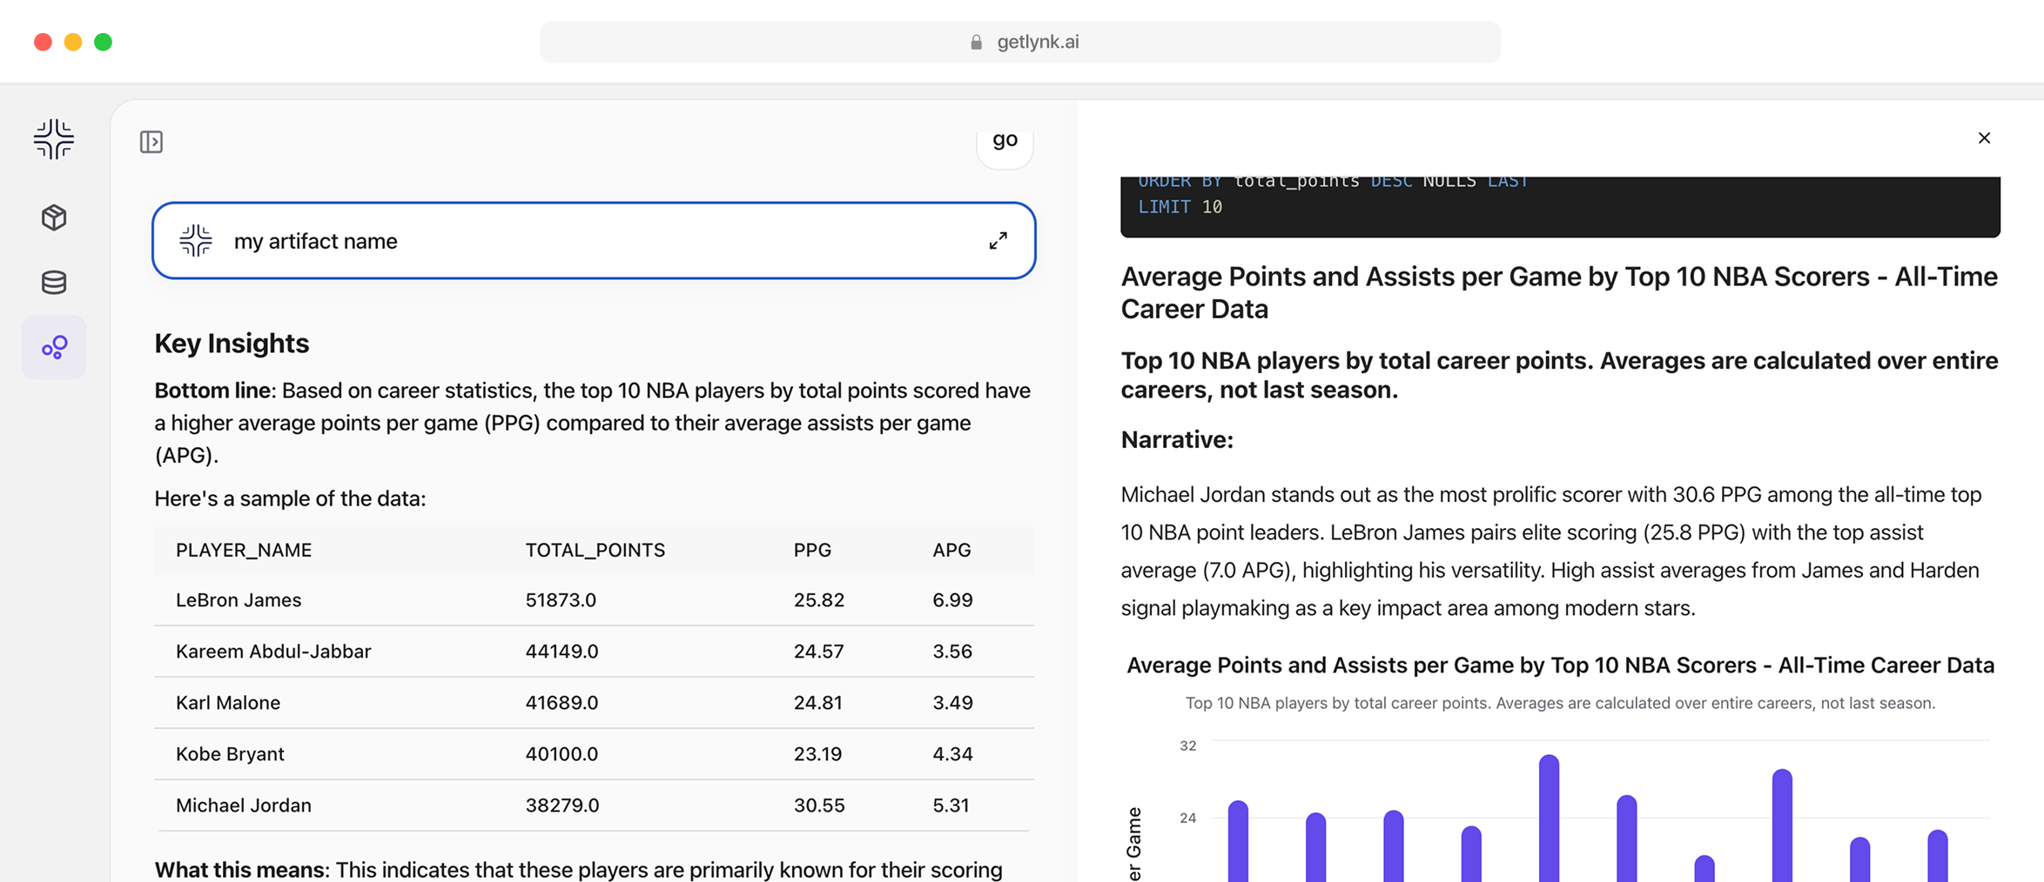
Task: Click the APG column header
Action: 951,550
